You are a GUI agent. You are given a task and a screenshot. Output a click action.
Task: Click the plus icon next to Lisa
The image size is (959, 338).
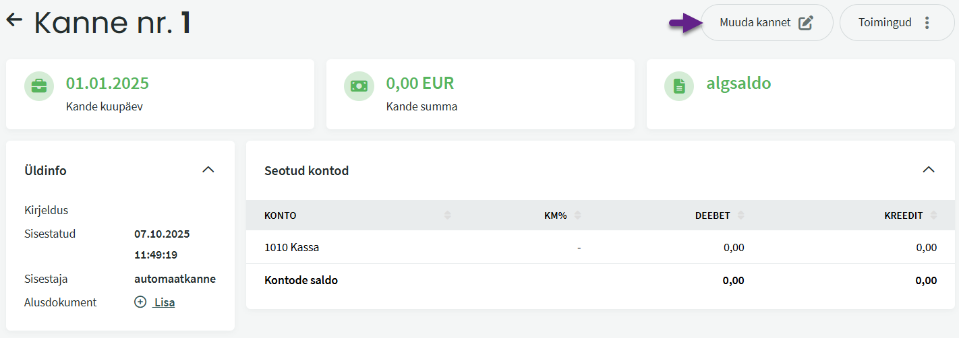click(x=140, y=302)
